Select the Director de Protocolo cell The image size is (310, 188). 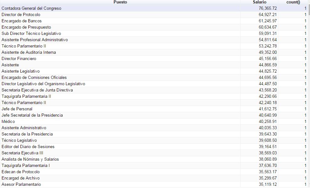tap(21, 15)
